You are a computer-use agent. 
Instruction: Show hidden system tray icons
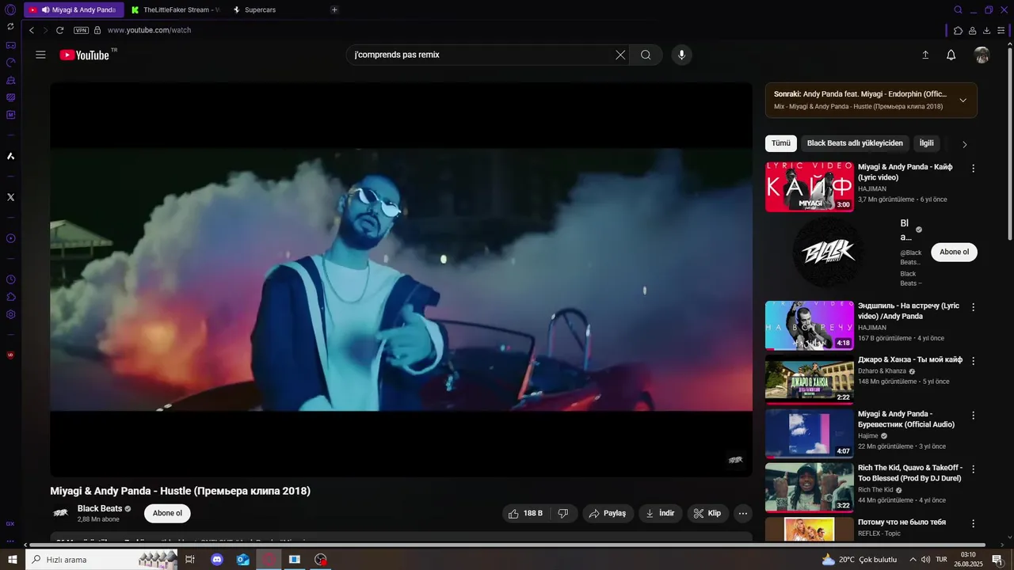tap(912, 560)
